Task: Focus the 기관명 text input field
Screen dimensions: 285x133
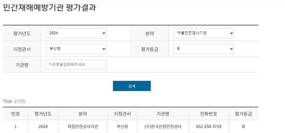Action: coord(76,65)
